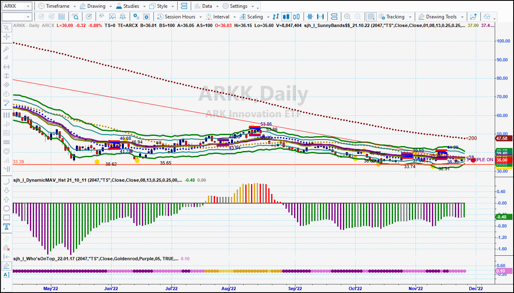
Task: Open the Drawing menu
Action: tap(92, 6)
